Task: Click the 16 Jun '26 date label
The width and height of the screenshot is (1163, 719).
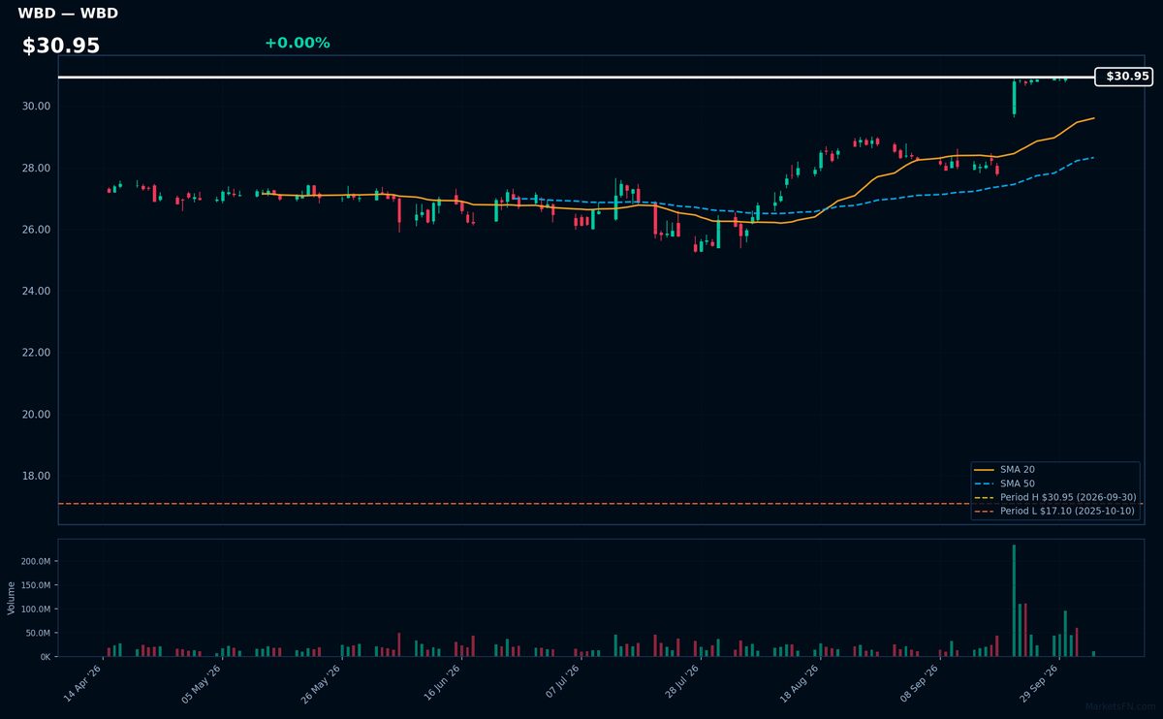Action: (441, 682)
